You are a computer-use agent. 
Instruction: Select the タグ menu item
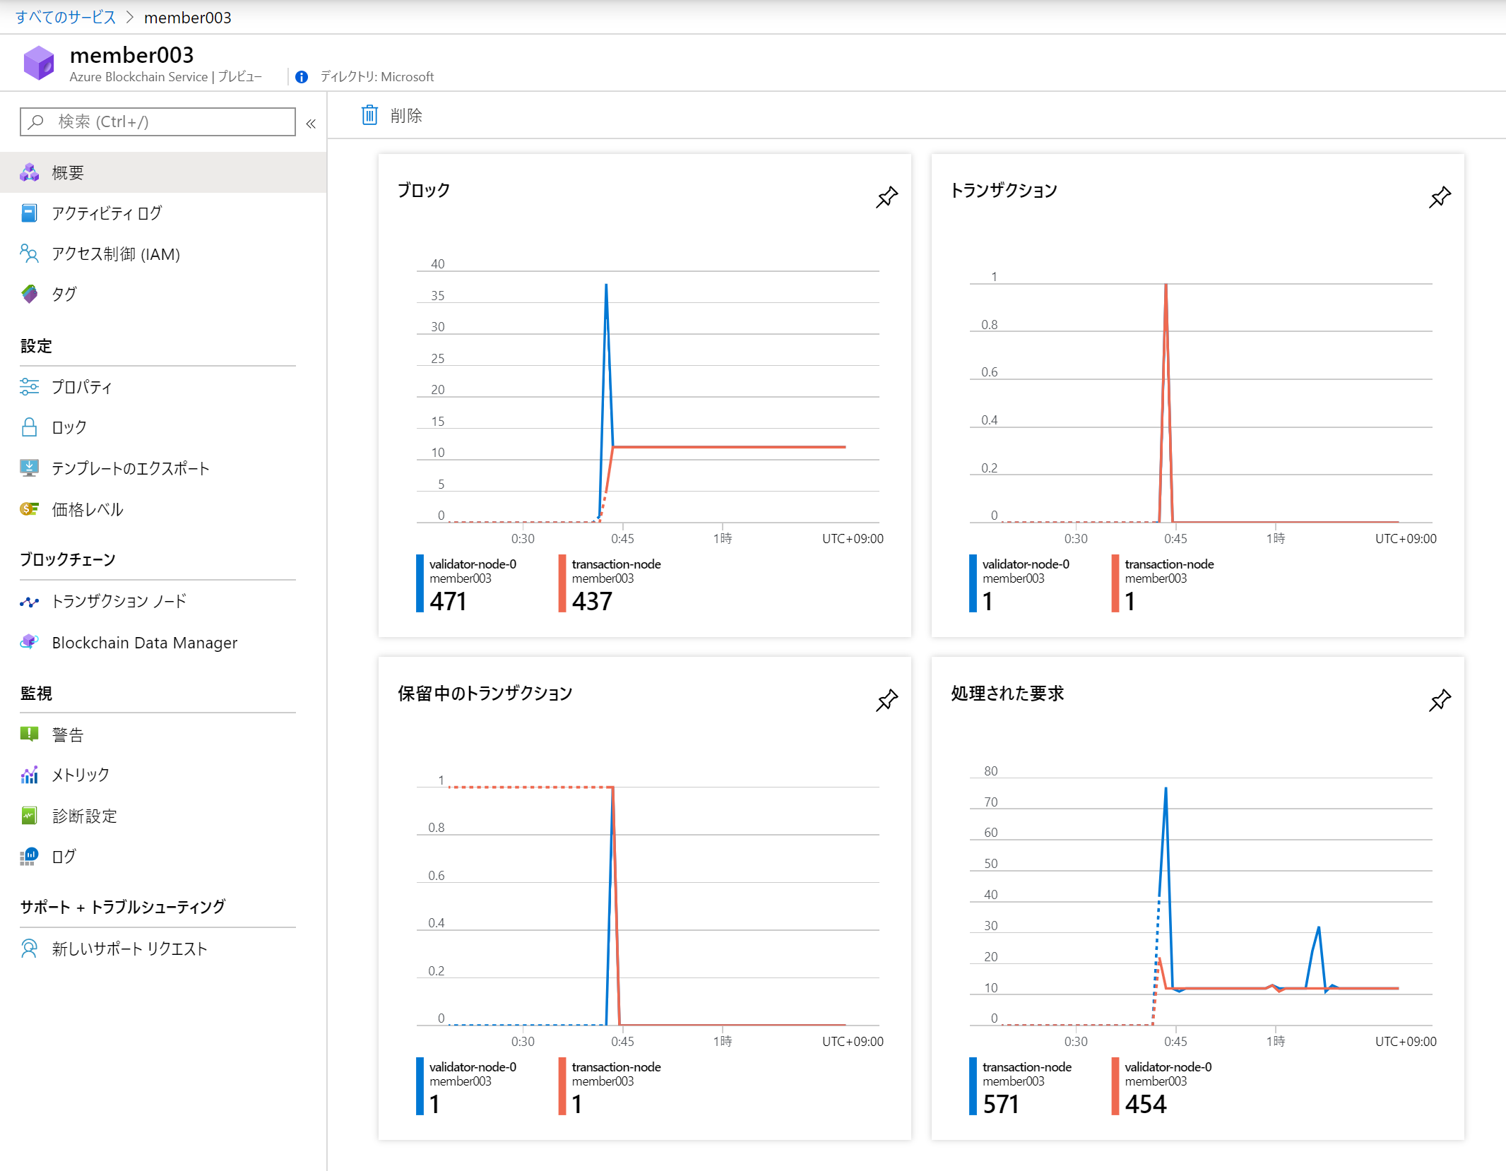64,295
